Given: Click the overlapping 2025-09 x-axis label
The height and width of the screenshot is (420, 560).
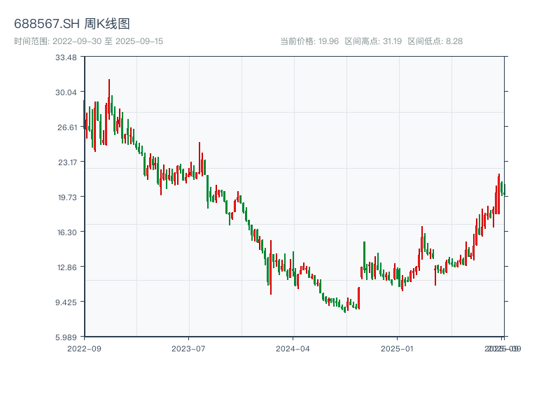Looking at the screenshot, I should click(503, 349).
